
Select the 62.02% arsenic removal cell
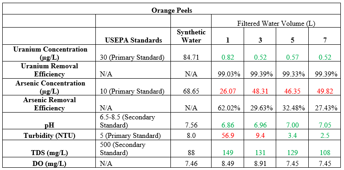point(228,108)
